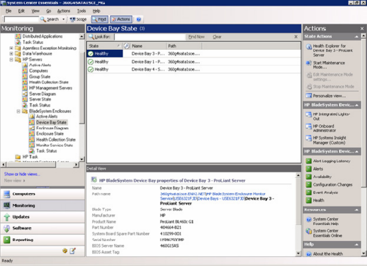Click the Start Maintenance Mode icon
This screenshot has width=367, height=266.
309,63
